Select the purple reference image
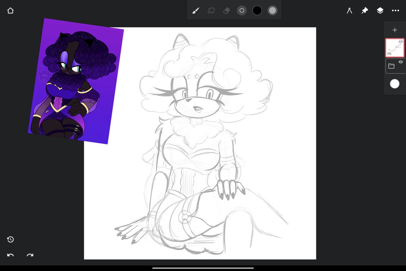Viewport: 406px width, 271px height. [76, 81]
